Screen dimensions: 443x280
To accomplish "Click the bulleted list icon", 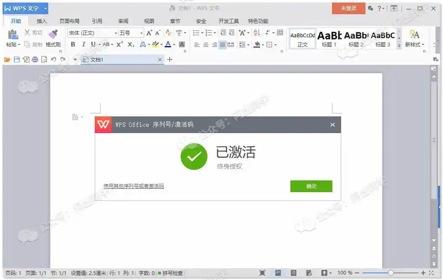I will pos(196,33).
